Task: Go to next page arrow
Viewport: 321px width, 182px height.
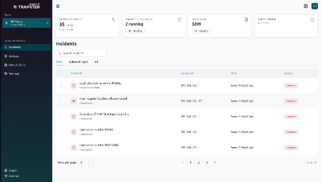Action: point(215,162)
